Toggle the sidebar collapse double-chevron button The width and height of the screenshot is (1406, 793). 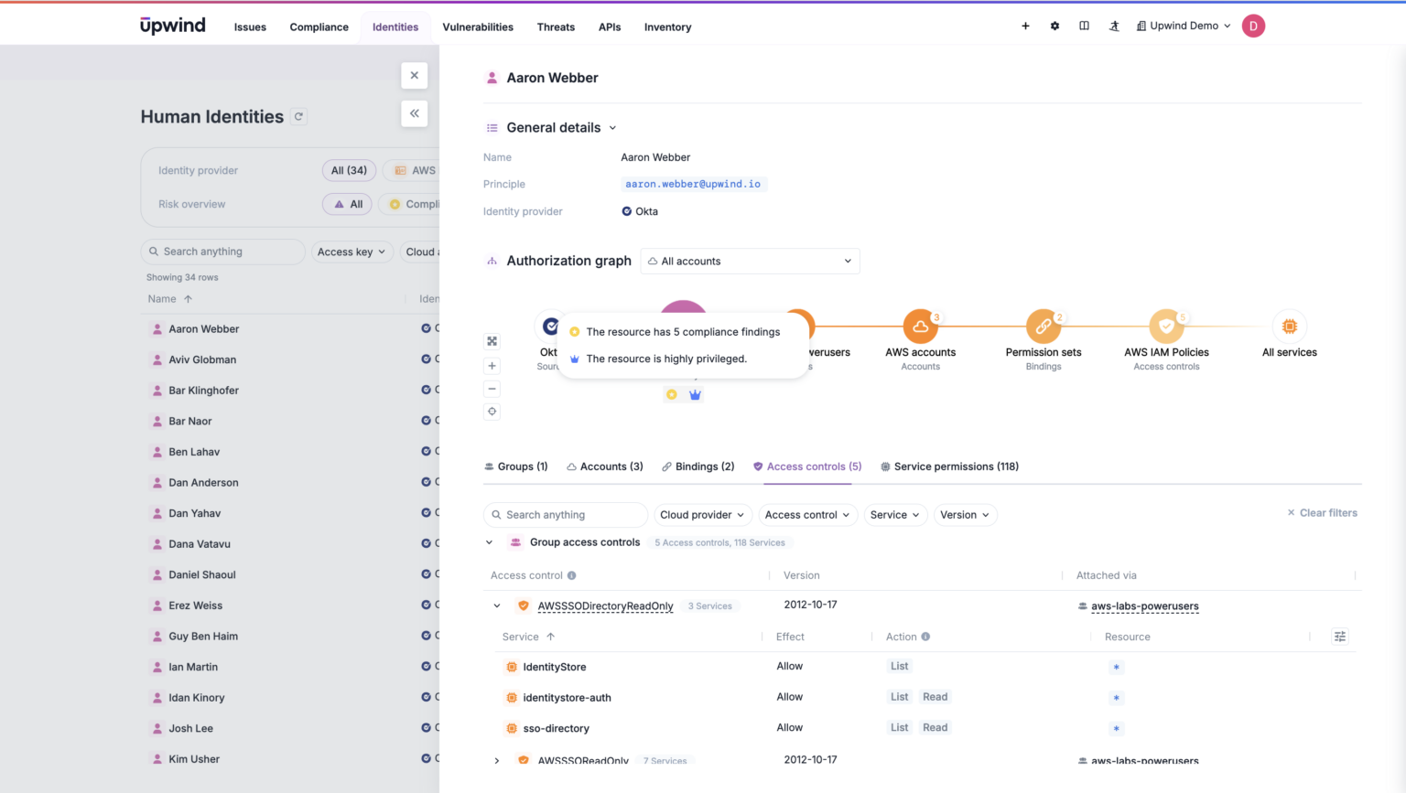414,113
